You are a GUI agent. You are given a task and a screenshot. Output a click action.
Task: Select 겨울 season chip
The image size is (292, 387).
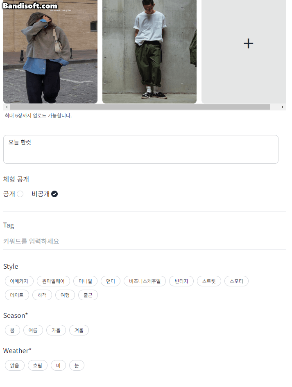(x=79, y=330)
